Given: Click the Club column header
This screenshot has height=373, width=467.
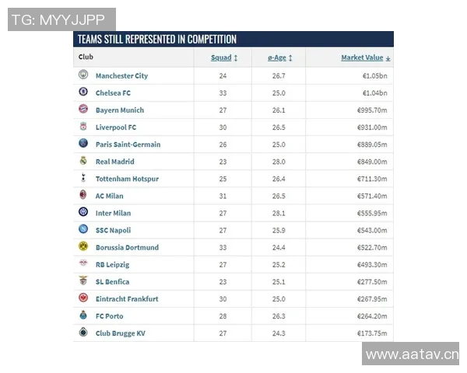Looking at the screenshot, I should [86, 58].
